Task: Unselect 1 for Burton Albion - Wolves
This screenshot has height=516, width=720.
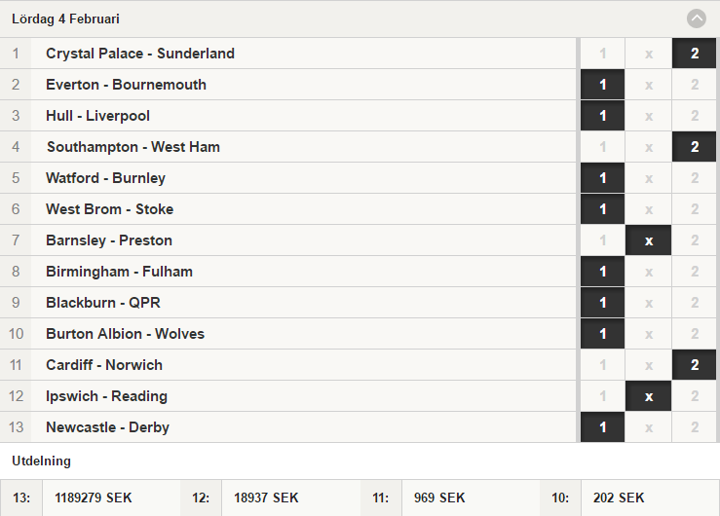Action: pyautogui.click(x=602, y=334)
